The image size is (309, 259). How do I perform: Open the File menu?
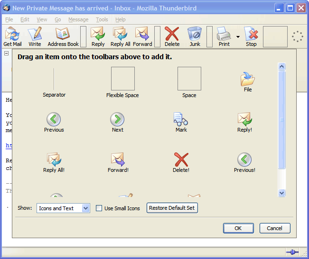pyautogui.click(x=9, y=19)
